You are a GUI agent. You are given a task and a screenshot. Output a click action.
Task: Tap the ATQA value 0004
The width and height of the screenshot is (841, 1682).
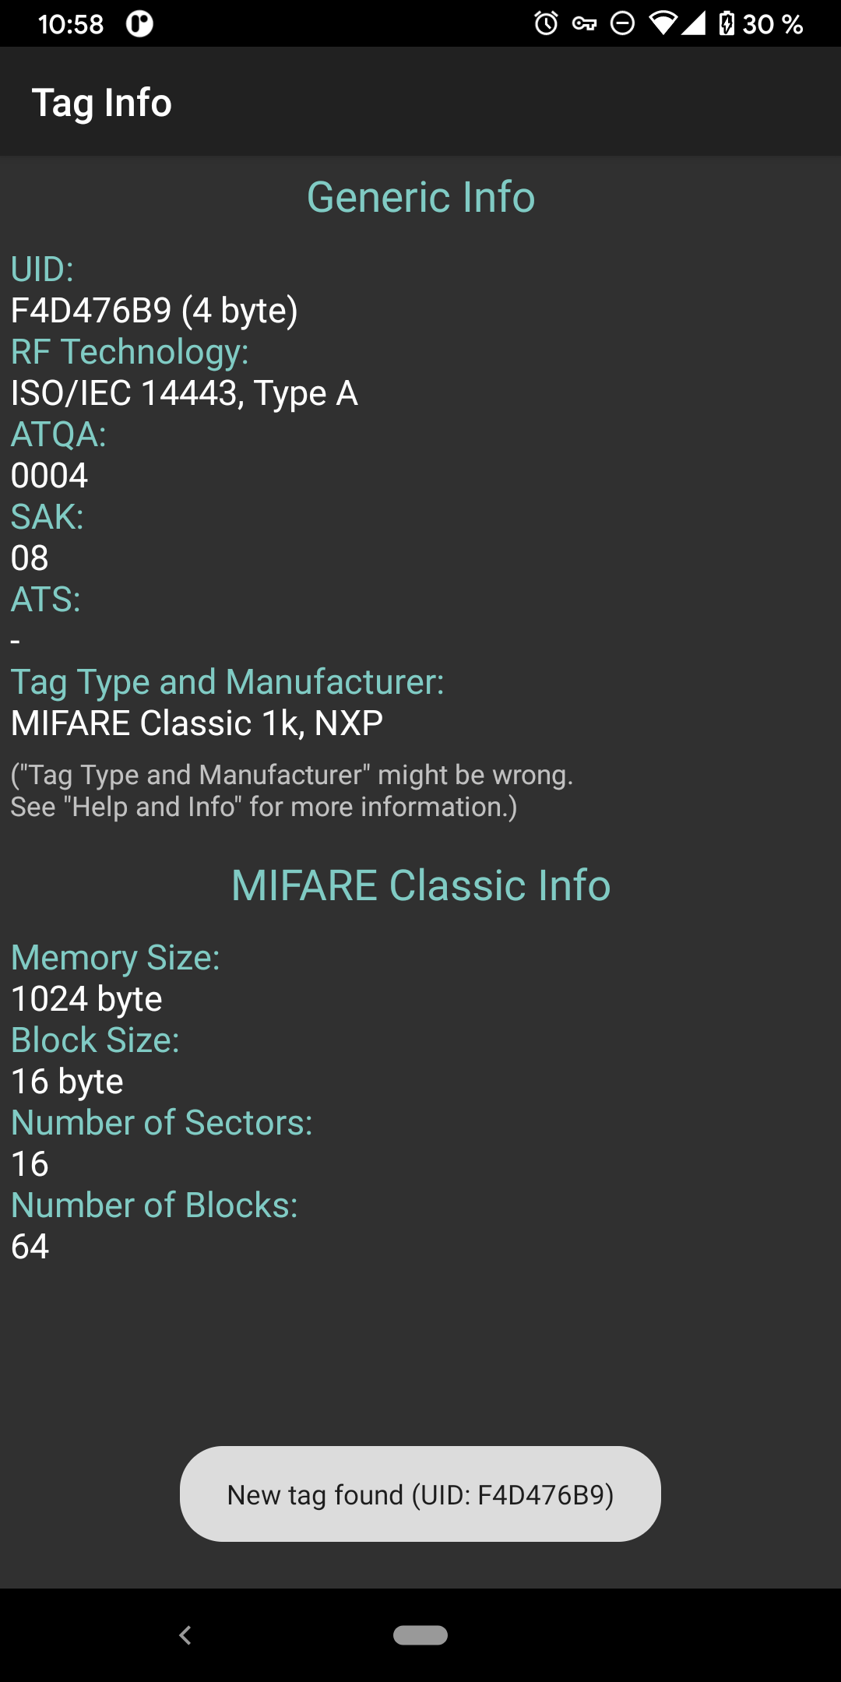[49, 476]
